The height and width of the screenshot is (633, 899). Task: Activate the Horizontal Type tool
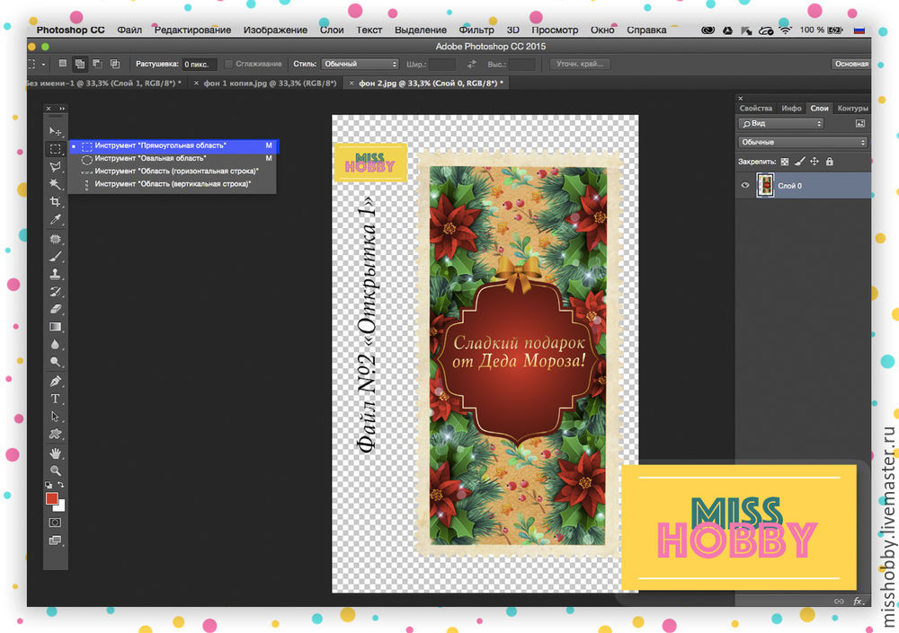pyautogui.click(x=55, y=399)
